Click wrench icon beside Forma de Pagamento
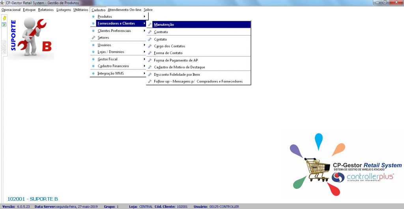404x209 pixels. point(150,60)
